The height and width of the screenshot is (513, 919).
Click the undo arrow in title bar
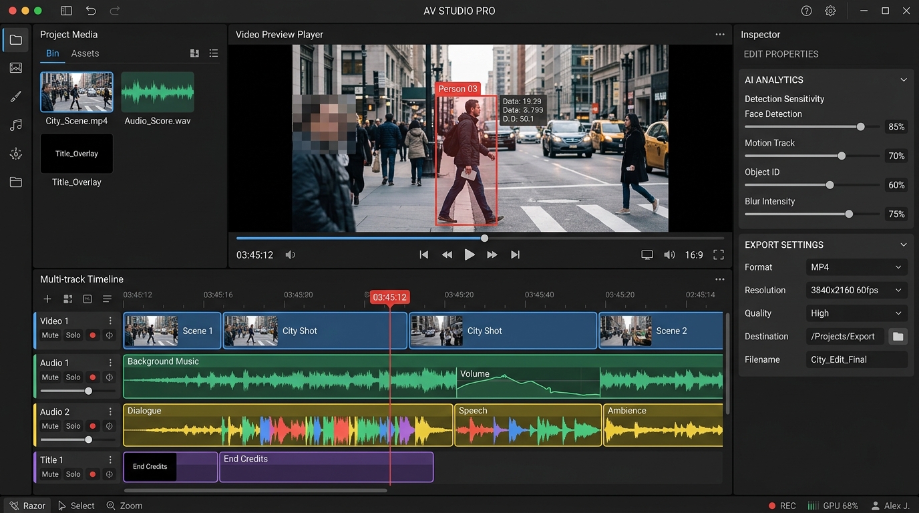[91, 11]
